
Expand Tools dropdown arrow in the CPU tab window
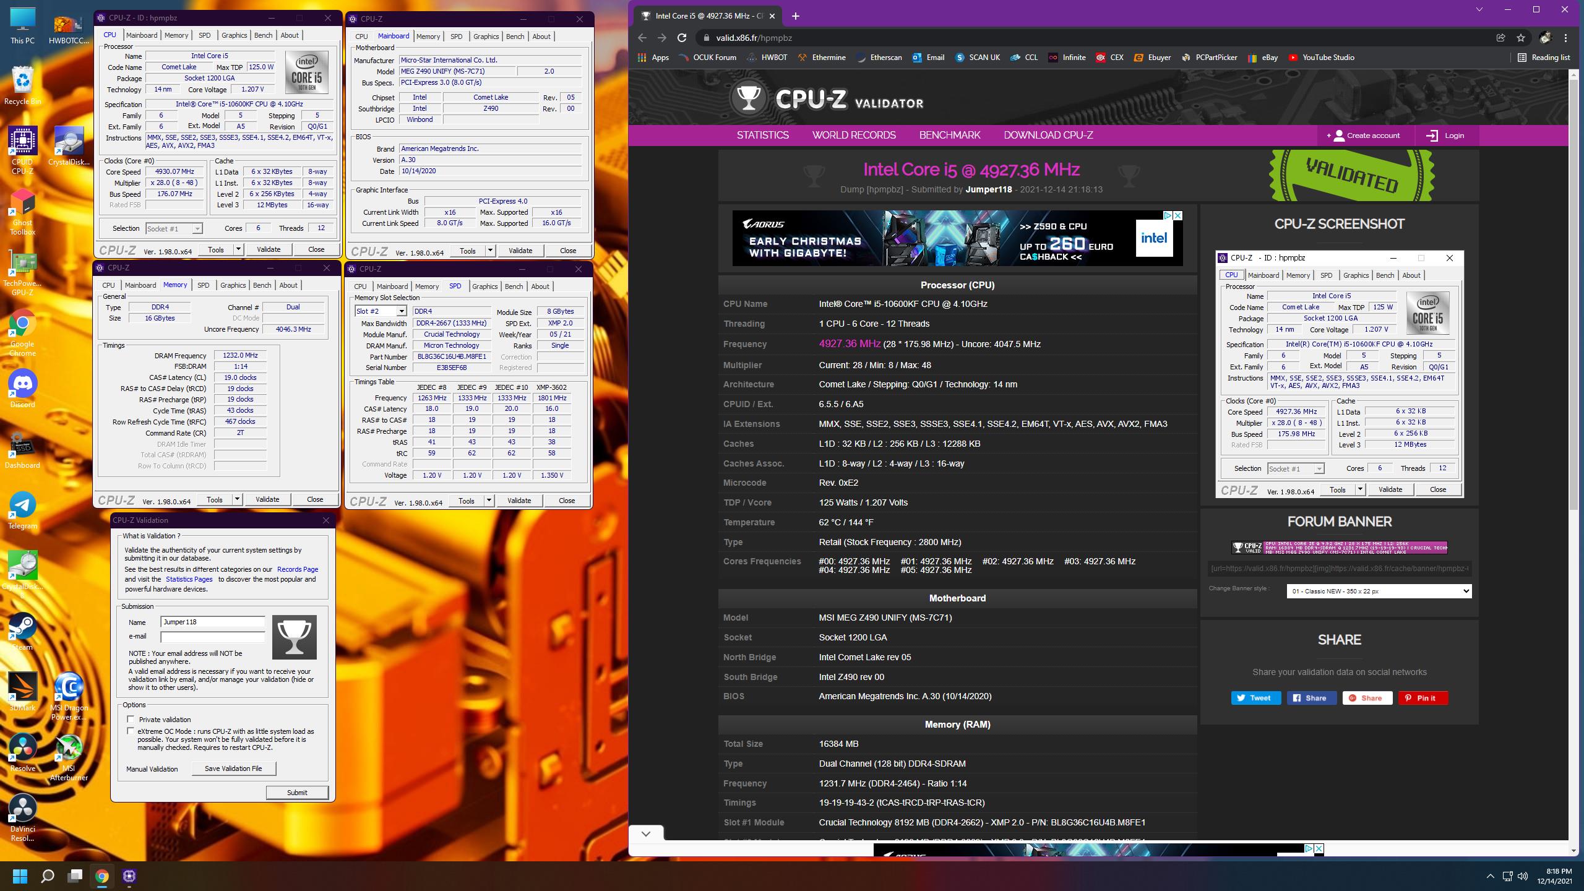238,249
